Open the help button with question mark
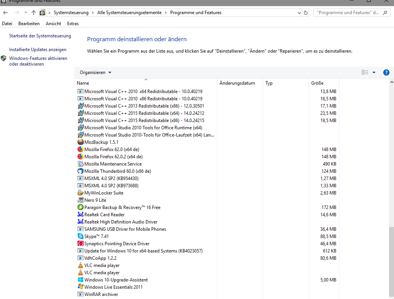The width and height of the screenshot is (394, 299). pyautogui.click(x=386, y=72)
